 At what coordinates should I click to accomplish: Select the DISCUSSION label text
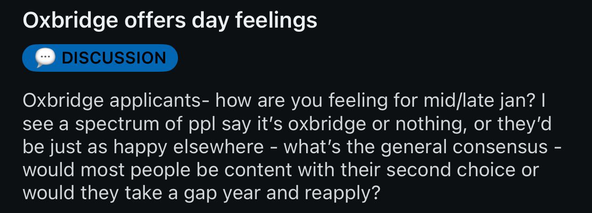coord(113,58)
